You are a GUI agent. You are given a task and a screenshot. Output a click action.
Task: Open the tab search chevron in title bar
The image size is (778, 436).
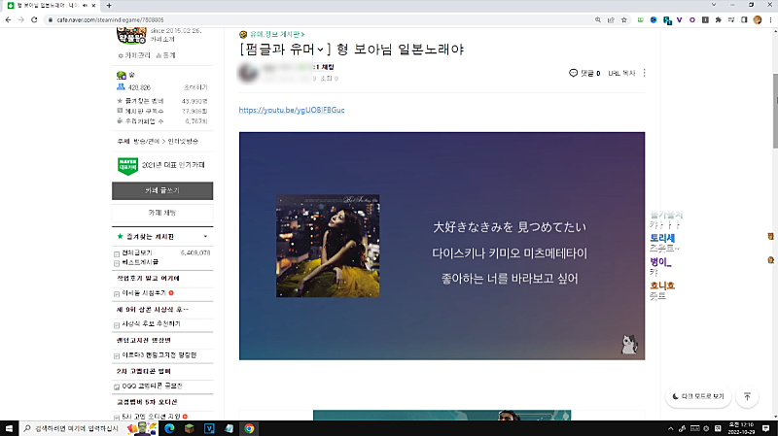coord(714,5)
